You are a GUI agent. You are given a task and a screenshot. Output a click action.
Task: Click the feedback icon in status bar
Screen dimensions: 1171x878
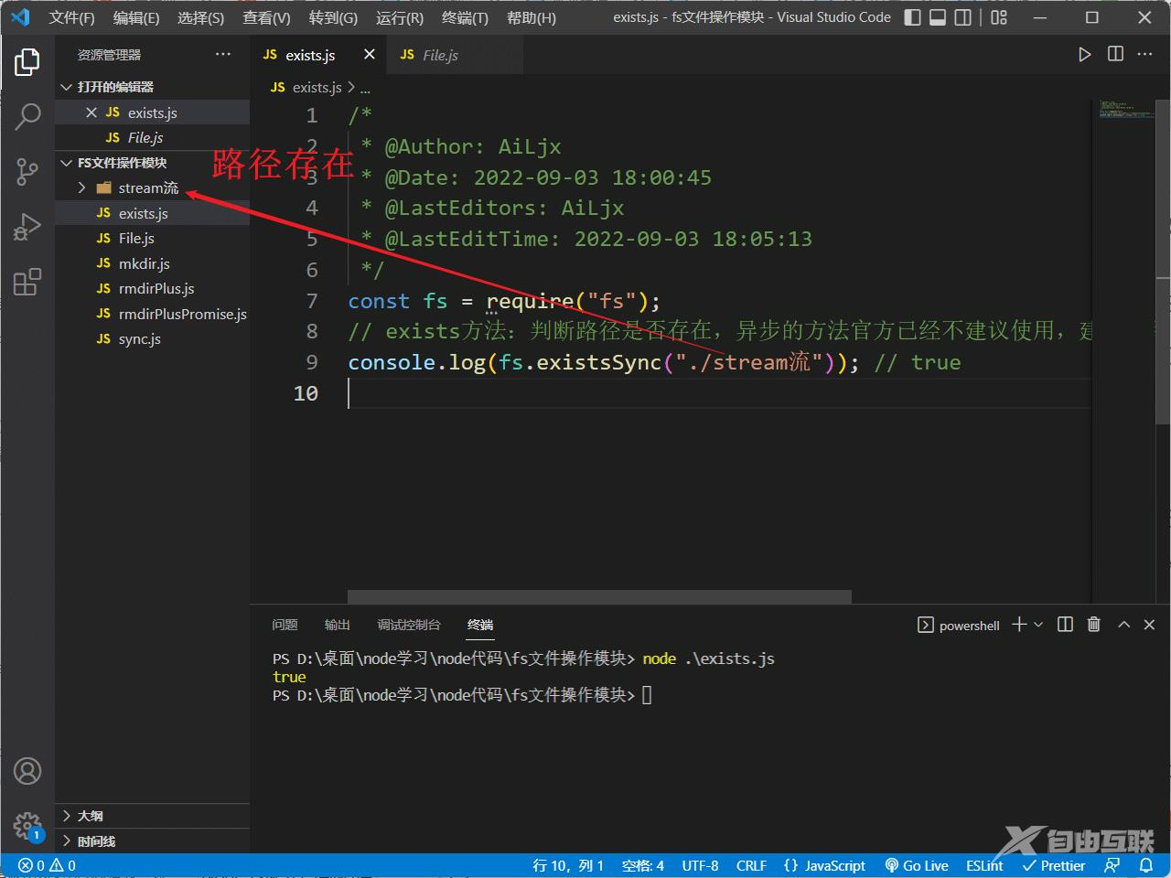pos(1112,865)
